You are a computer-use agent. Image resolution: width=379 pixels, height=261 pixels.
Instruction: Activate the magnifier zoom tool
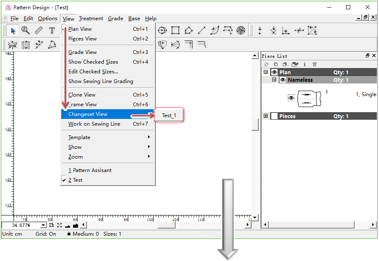(x=26, y=30)
